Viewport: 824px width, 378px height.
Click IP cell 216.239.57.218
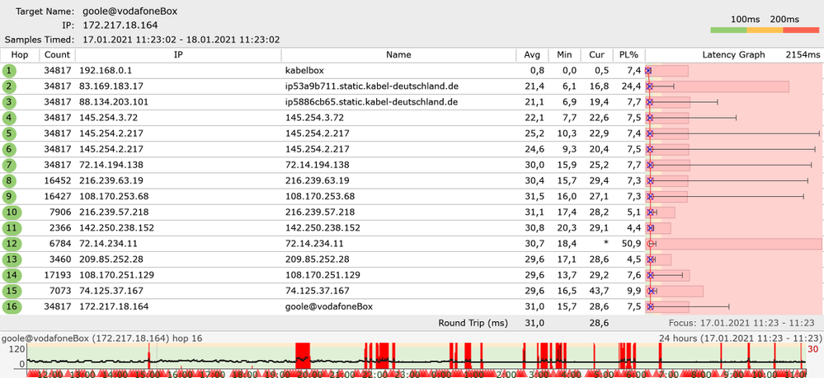tap(114, 212)
